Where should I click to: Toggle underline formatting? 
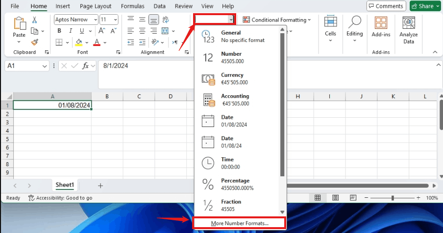(82, 31)
